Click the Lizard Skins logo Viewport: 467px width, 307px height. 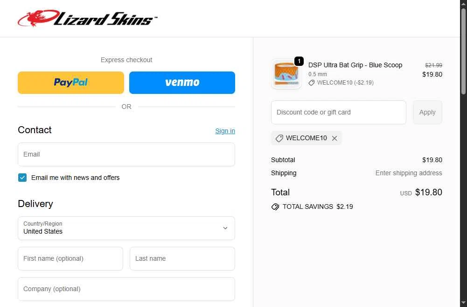pos(88,19)
